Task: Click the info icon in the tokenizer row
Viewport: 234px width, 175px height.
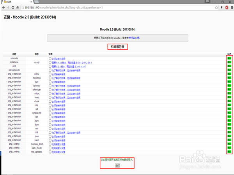Action: [50, 90]
